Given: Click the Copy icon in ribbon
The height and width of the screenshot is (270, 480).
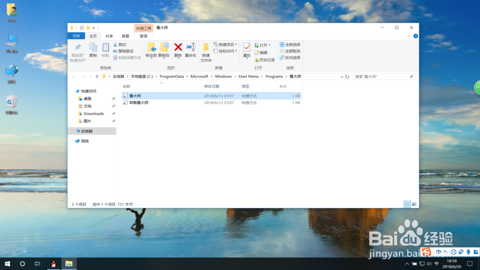Looking at the screenshot, I should (x=93, y=47).
